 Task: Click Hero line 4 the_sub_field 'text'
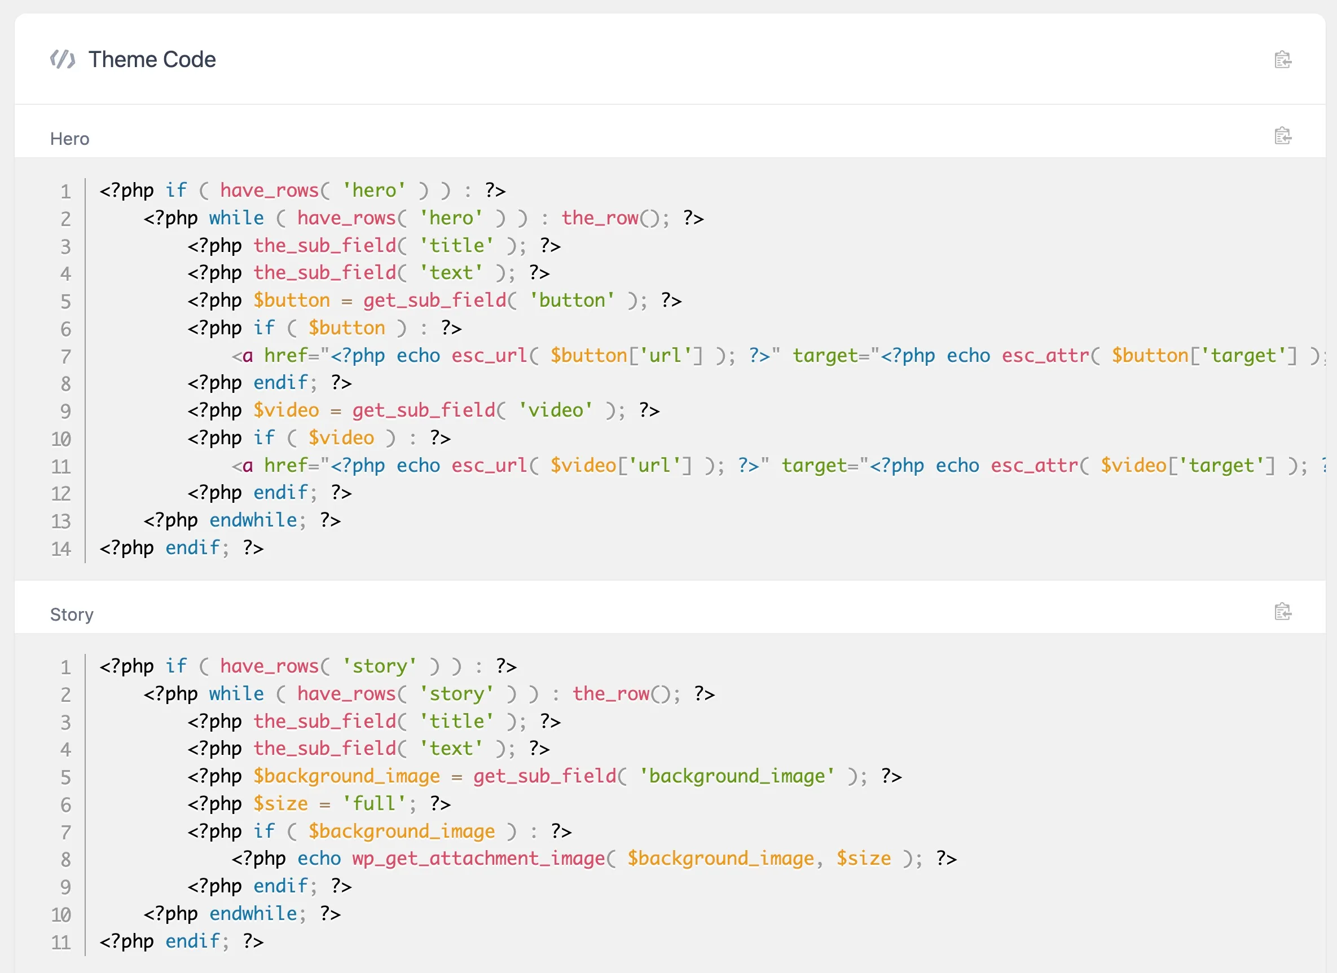368,273
